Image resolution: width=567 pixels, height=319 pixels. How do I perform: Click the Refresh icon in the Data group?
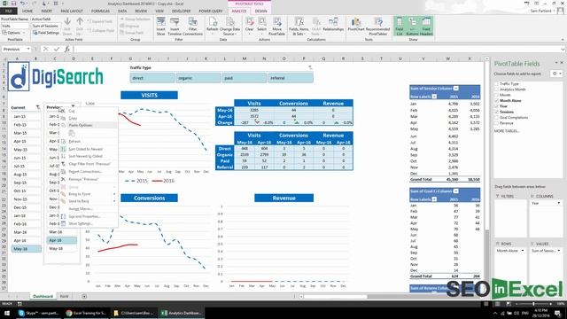(213, 25)
